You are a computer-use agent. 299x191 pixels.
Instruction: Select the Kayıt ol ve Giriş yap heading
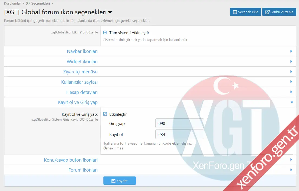[x=78, y=103]
